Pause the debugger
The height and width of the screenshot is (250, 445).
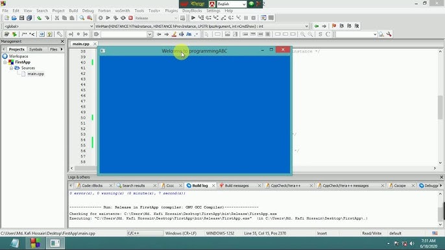coord(246,18)
